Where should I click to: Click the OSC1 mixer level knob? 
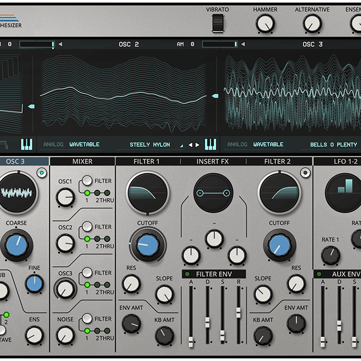65,198
